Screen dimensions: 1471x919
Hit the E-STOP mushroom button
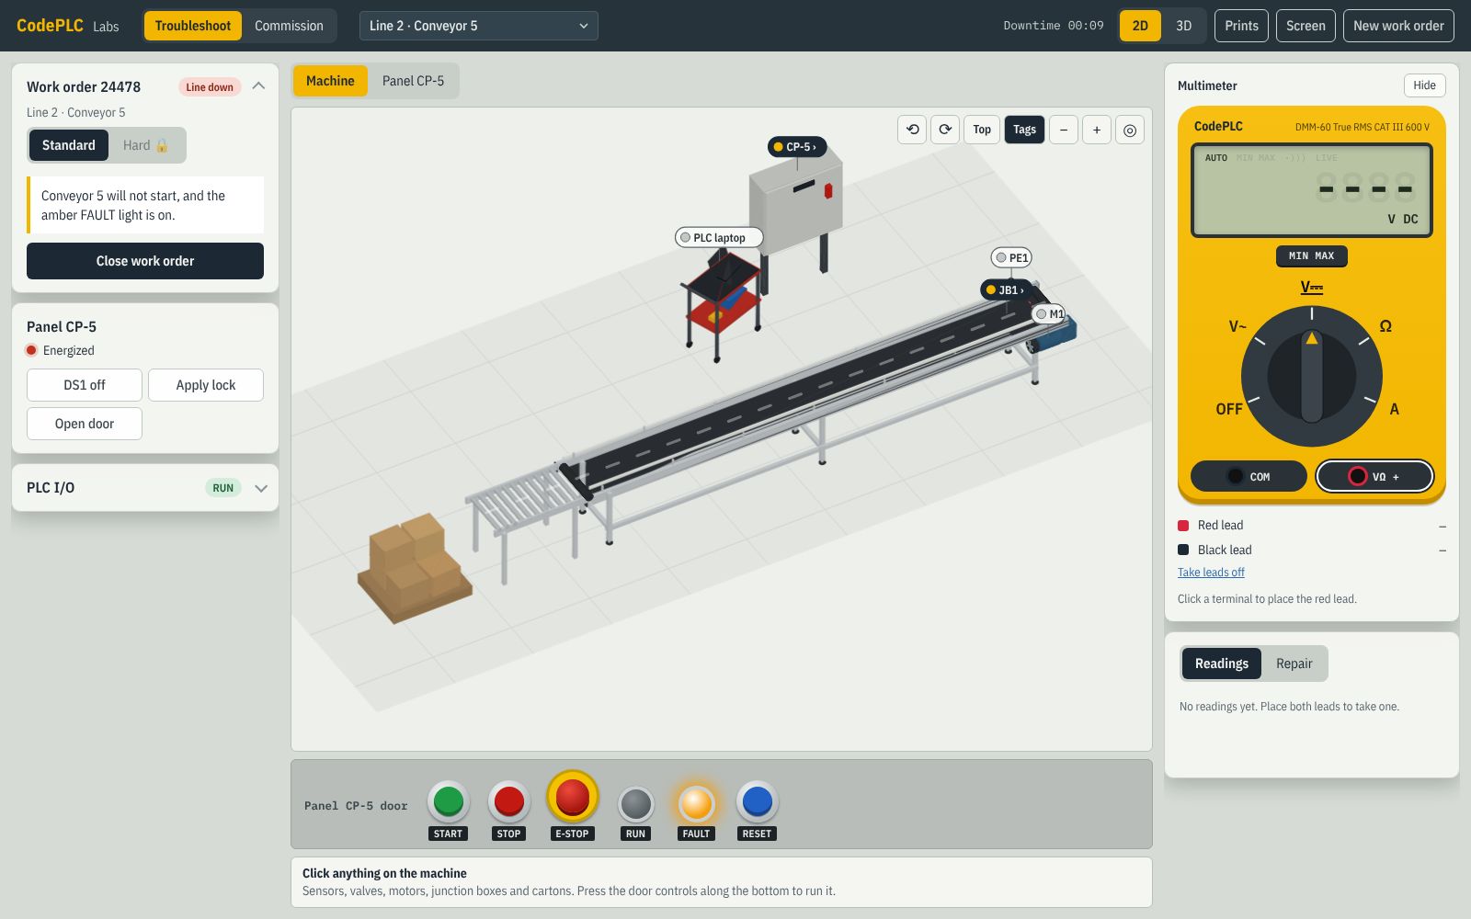572,797
